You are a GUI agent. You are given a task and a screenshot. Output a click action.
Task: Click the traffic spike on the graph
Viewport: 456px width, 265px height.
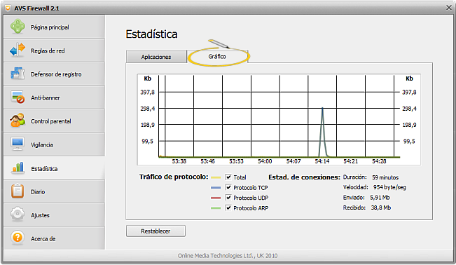pyautogui.click(x=322, y=132)
